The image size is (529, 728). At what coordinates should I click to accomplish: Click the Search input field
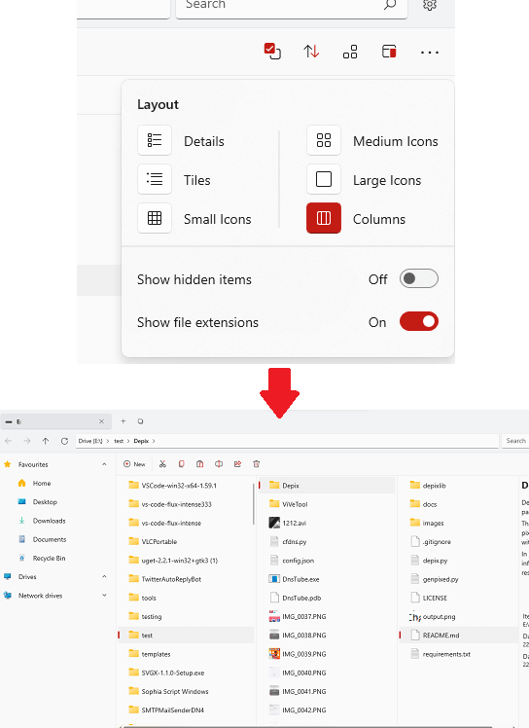point(292,6)
